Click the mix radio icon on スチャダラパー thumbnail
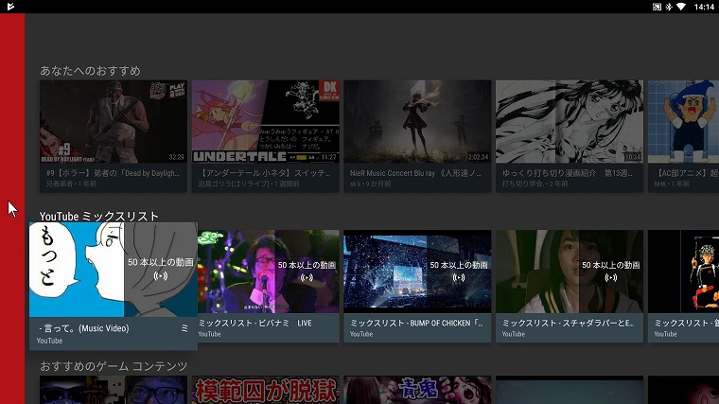This screenshot has width=719, height=404. [611, 277]
